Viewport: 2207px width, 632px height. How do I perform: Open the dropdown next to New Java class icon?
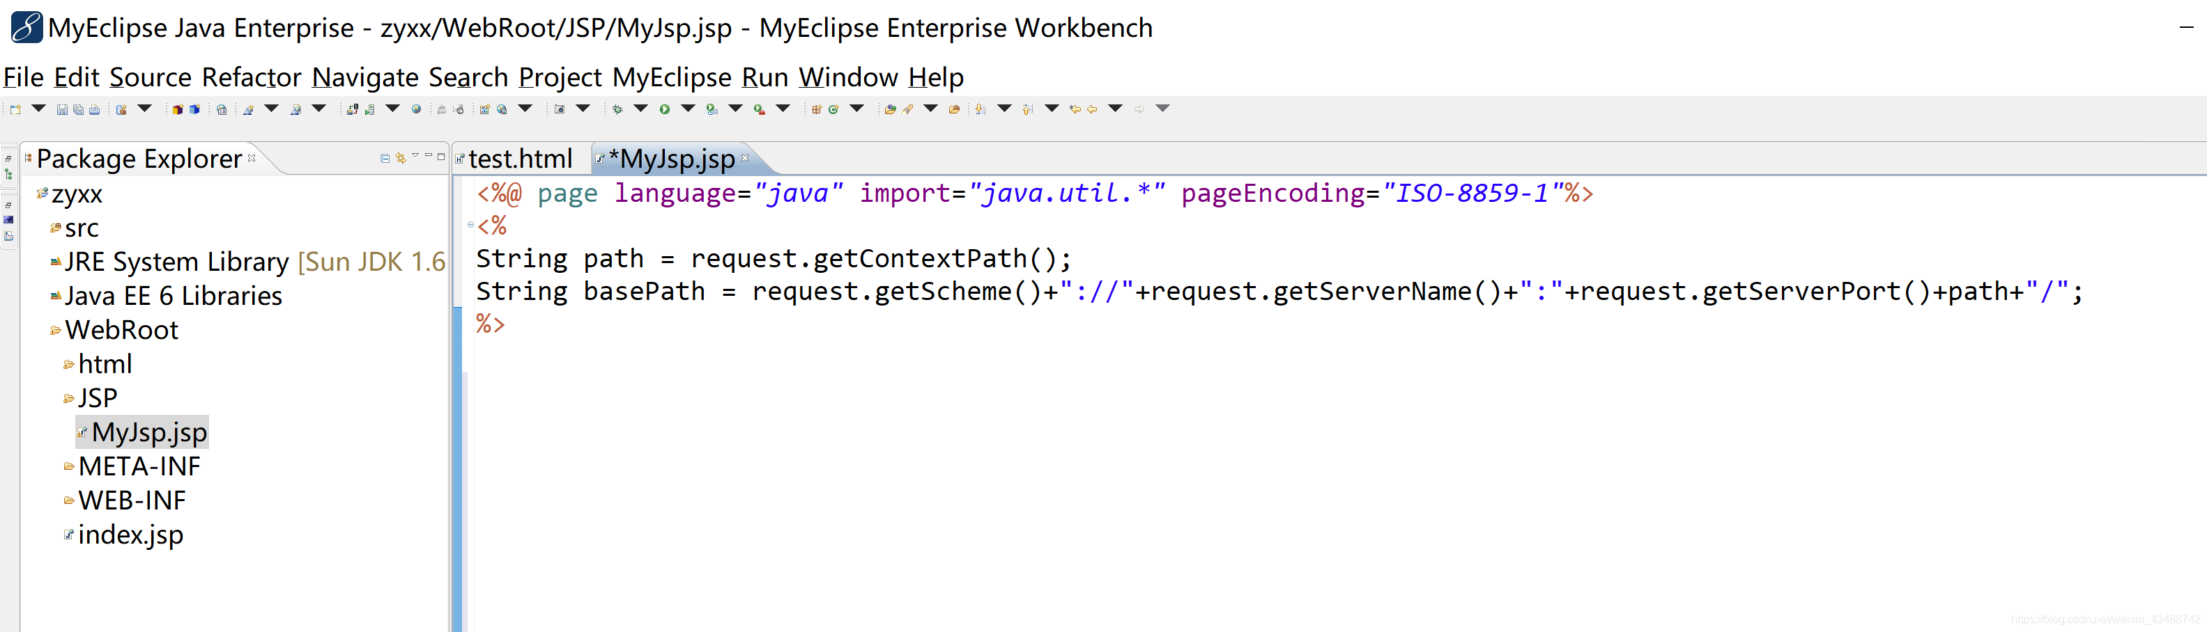pos(856,109)
